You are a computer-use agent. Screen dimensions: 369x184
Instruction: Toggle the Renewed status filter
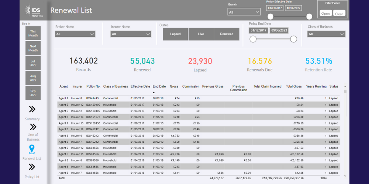tap(227, 34)
